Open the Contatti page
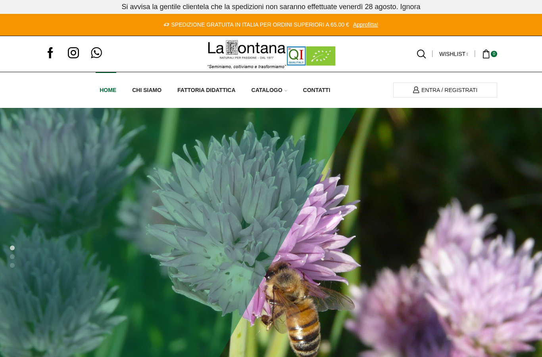The width and height of the screenshot is (542, 357). (317, 90)
